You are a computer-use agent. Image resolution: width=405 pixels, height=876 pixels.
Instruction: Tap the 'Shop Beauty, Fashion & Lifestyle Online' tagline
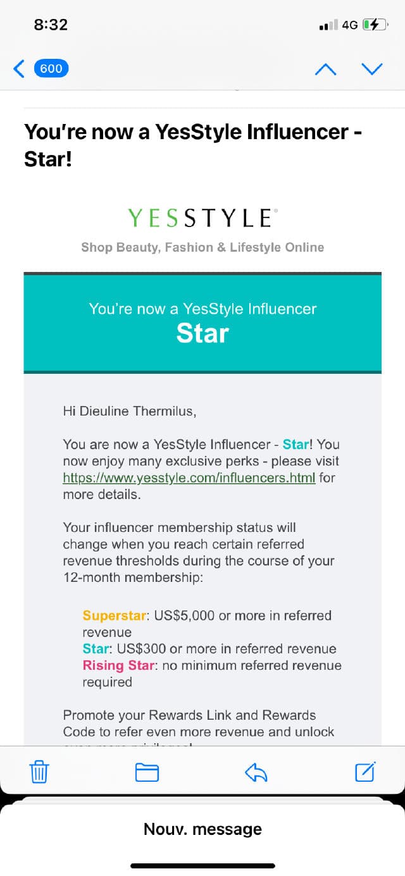(x=202, y=247)
